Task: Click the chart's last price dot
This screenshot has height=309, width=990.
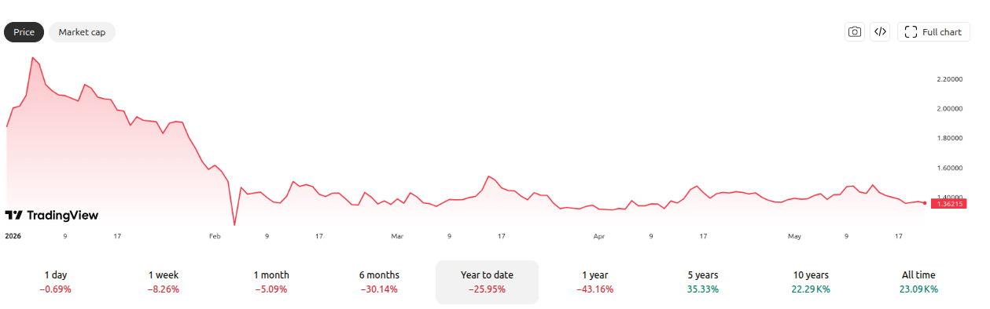Action: (x=924, y=202)
